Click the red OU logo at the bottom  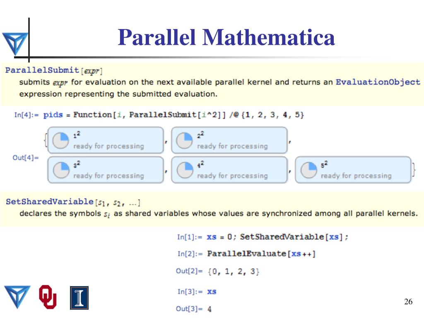click(x=48, y=296)
